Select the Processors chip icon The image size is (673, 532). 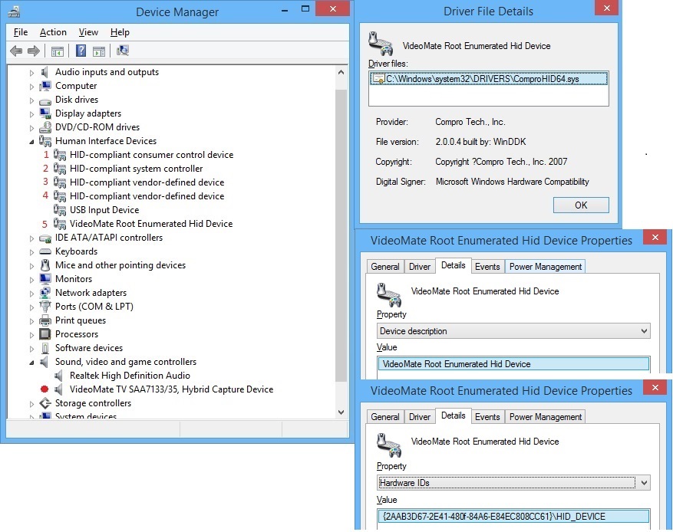coord(45,334)
